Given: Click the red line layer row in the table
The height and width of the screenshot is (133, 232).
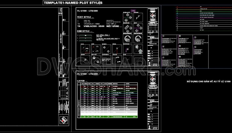Looking at the screenshot, I should (x=109, y=87).
